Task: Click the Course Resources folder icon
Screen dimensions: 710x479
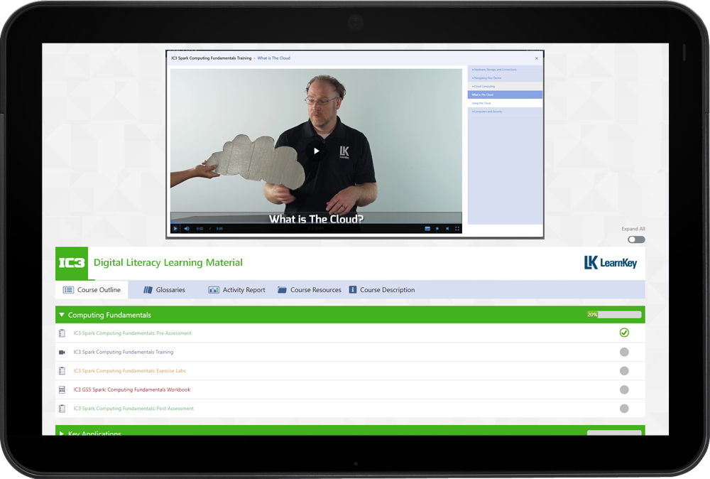Action: tap(282, 289)
